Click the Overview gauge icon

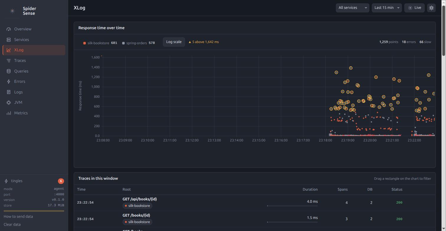coord(9,29)
